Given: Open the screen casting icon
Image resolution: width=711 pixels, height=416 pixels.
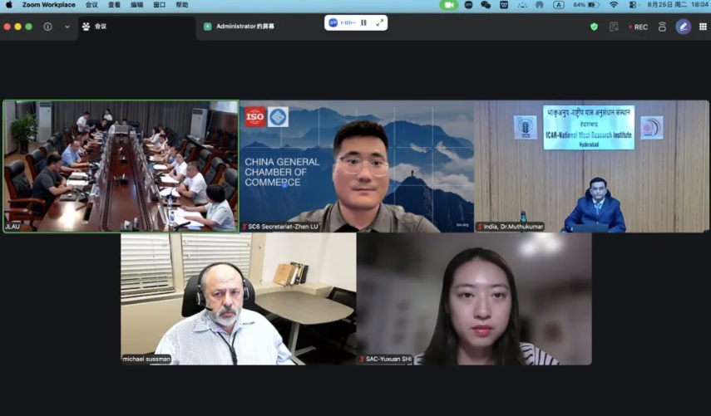Looking at the screenshot, I should [x=662, y=27].
